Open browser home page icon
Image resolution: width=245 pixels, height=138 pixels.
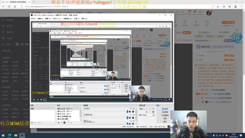coord(15,6)
